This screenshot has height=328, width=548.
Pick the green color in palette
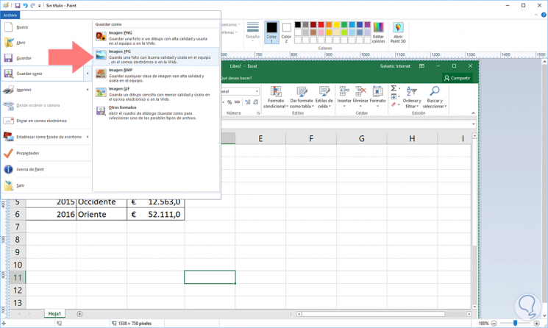[x=344, y=24]
